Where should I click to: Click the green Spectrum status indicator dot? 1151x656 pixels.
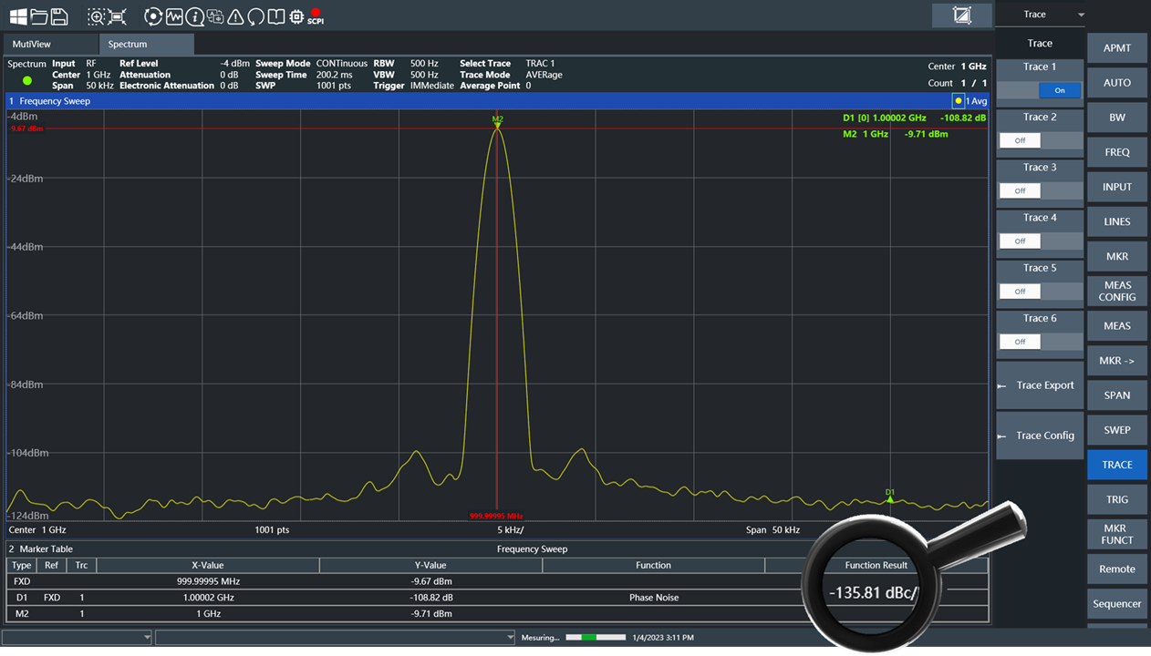pyautogui.click(x=27, y=81)
